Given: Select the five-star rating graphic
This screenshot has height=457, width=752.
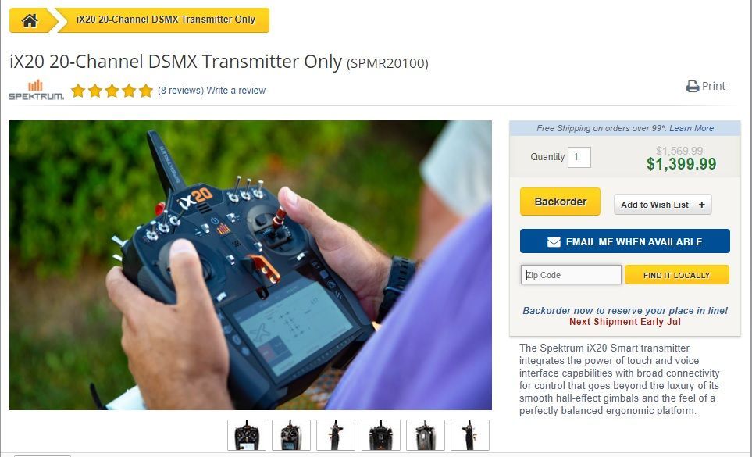Looking at the screenshot, I should [x=112, y=90].
